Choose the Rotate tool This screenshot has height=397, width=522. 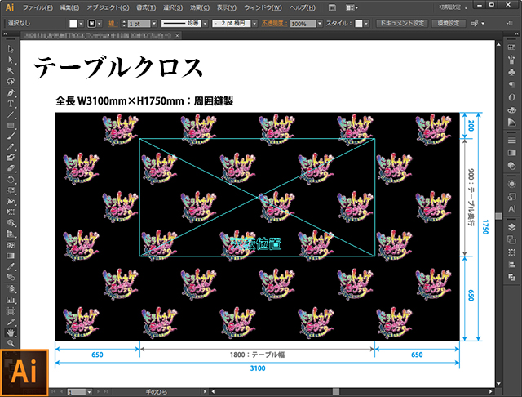point(11,180)
